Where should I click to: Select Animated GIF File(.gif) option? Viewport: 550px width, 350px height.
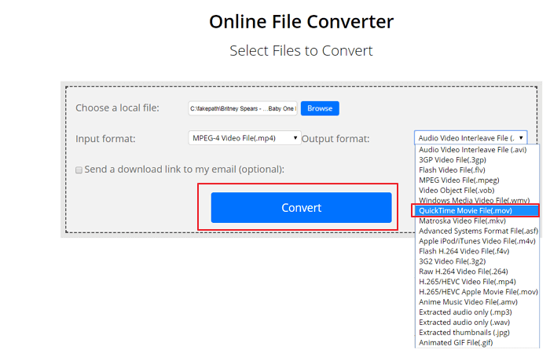click(x=477, y=343)
